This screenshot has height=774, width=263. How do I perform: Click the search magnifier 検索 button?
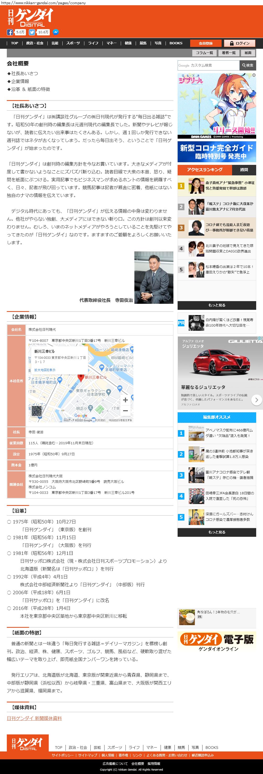click(248, 65)
